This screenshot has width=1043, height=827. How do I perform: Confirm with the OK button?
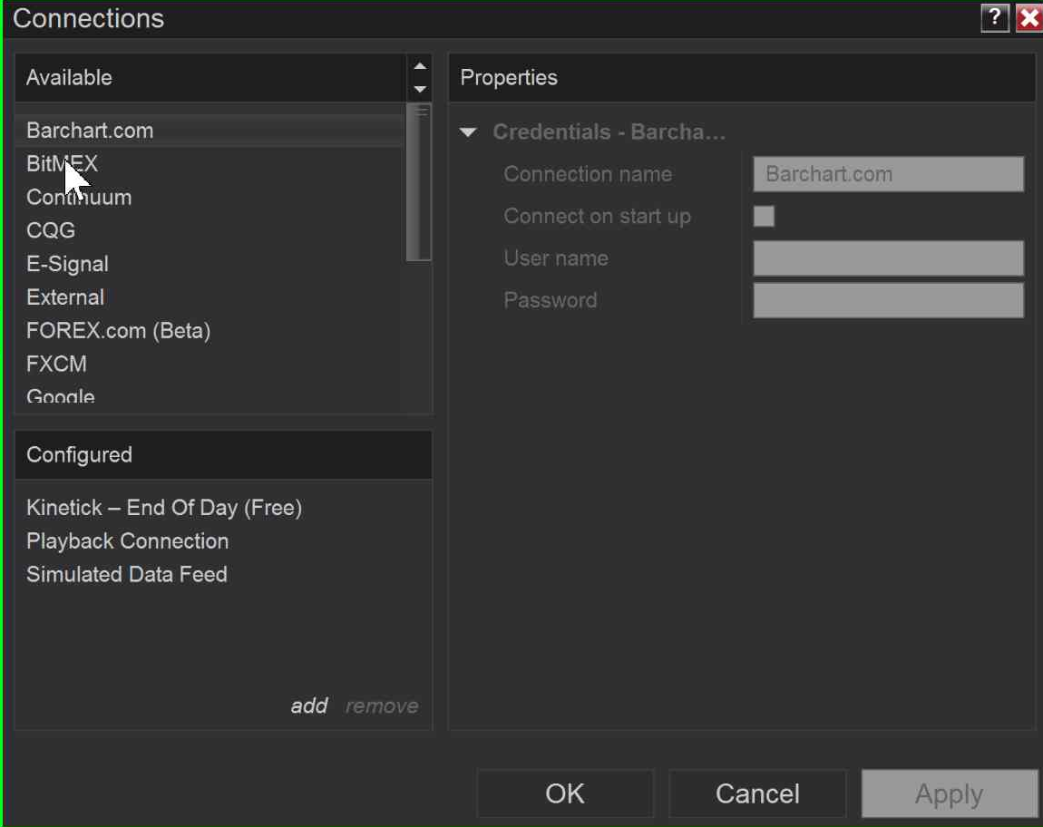565,793
